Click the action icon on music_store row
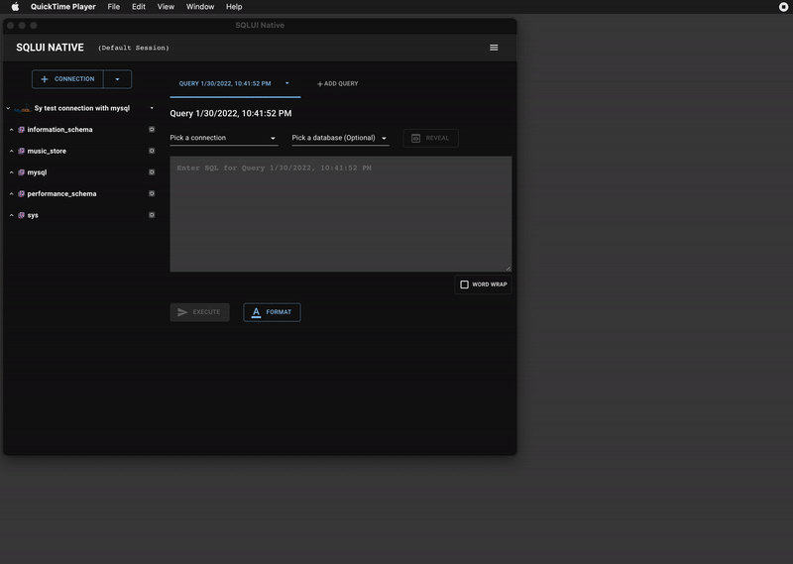 pyautogui.click(x=152, y=151)
